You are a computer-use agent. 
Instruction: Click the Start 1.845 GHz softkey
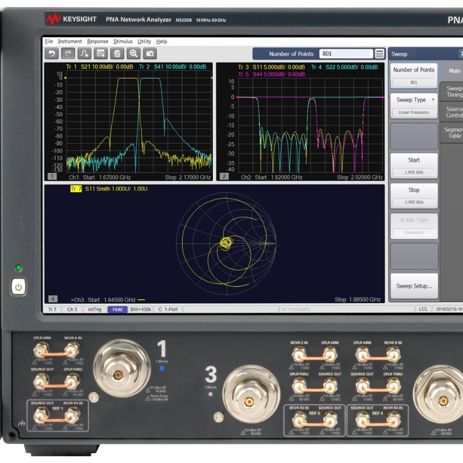(x=414, y=165)
